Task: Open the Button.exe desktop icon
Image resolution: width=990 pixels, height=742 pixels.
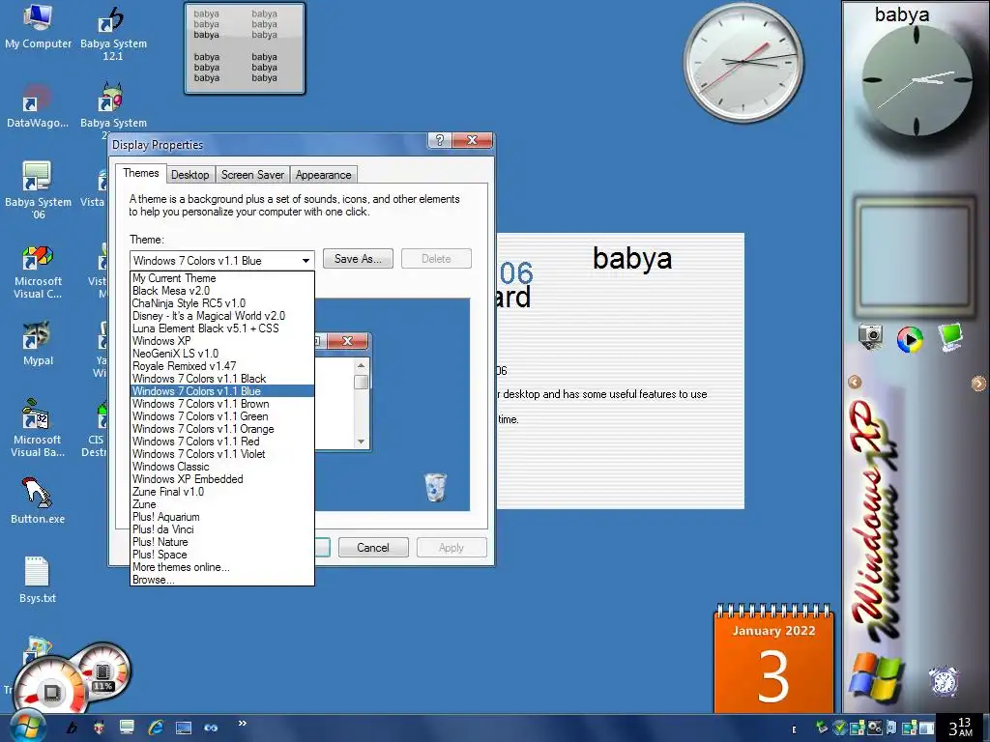Action: 38,500
